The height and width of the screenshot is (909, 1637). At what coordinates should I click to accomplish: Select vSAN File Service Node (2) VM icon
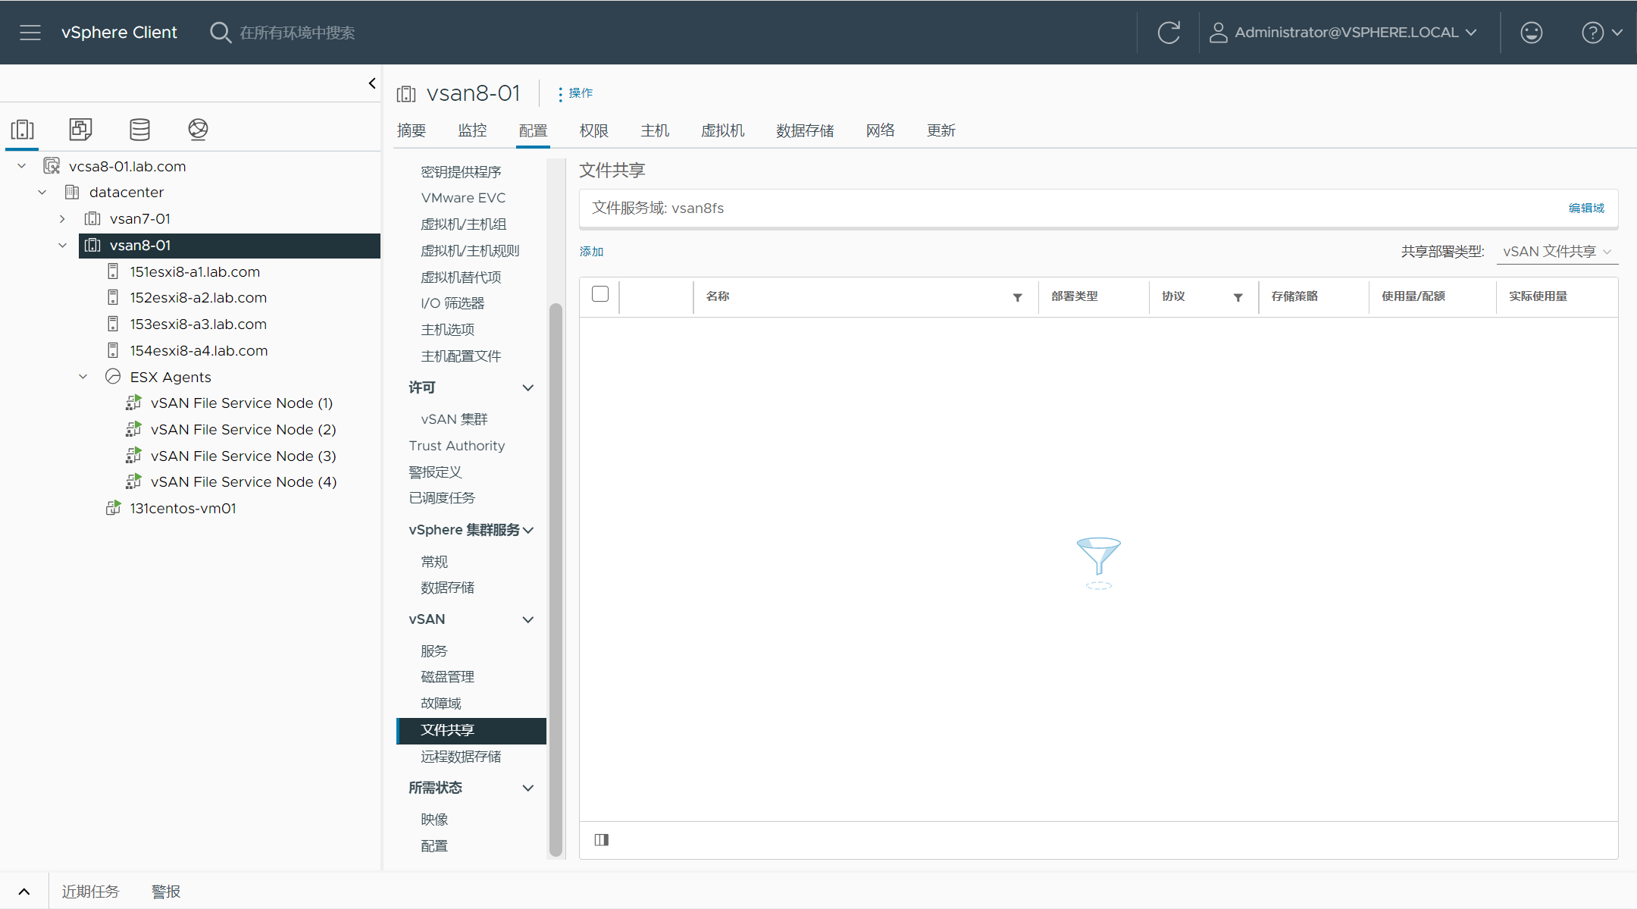pyautogui.click(x=133, y=429)
